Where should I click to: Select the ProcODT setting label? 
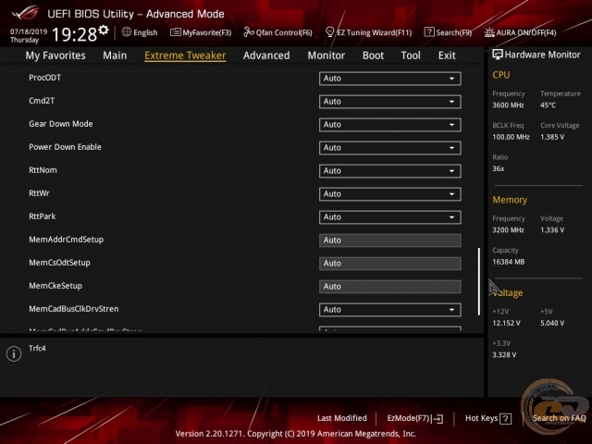pyautogui.click(x=45, y=78)
